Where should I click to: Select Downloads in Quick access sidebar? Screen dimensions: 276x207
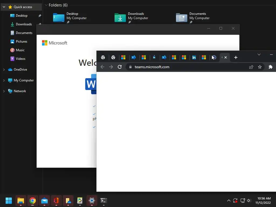[x=24, y=24]
